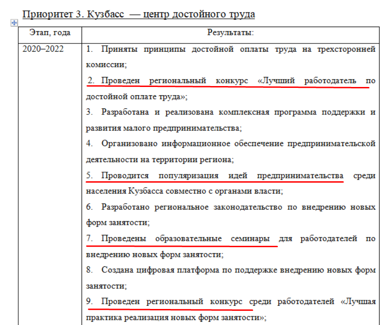This screenshot has width=385, height=325.
Task: Click the text 'форм занятости;' in item 6
Action: coord(118,222)
